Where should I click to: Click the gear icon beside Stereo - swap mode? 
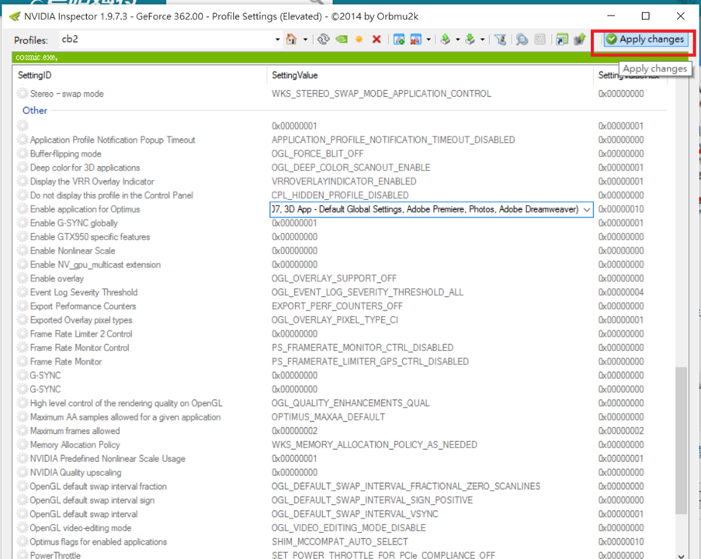tap(22, 93)
